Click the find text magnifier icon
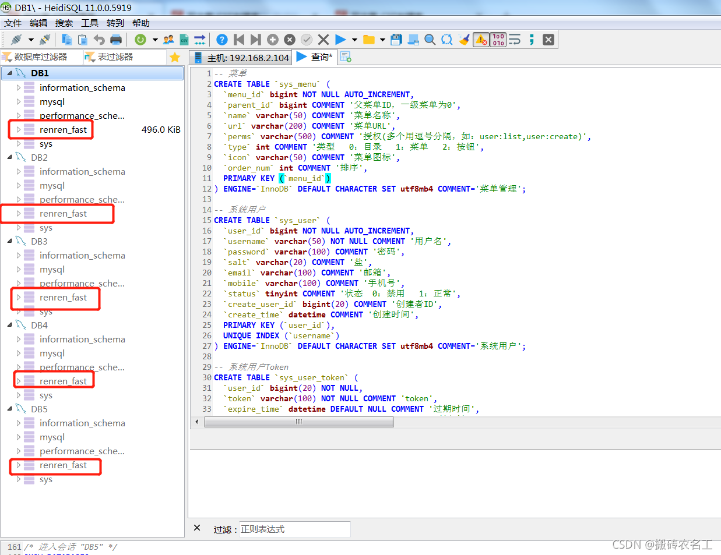721x555 pixels. 430,40
